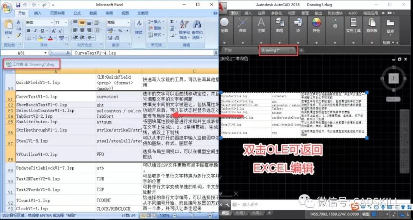The image size is (413, 220).
Task: Click the 排序和筛选 sort and filter icon
Action: pyautogui.click(x=184, y=24)
